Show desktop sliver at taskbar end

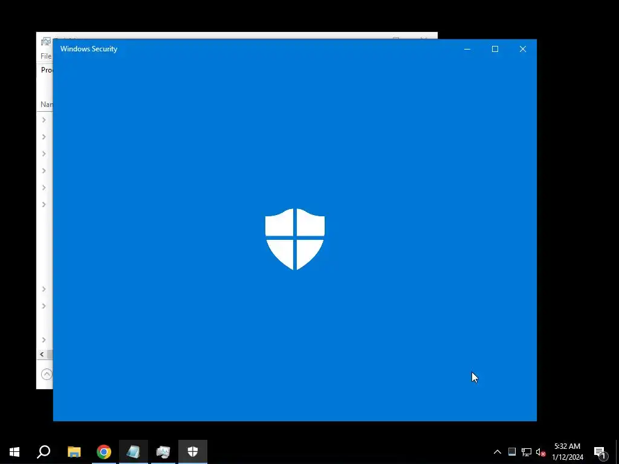click(617, 452)
